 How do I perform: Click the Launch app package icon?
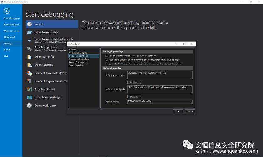point(29,97)
